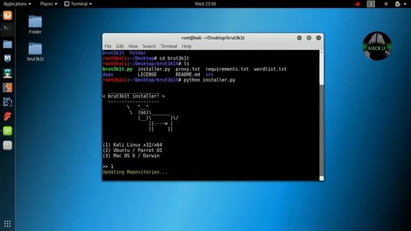Screen dimensions: 411x231
Task: Click option '(2) Ubuntu / Parrot OS'
Action: pyautogui.click(x=132, y=150)
